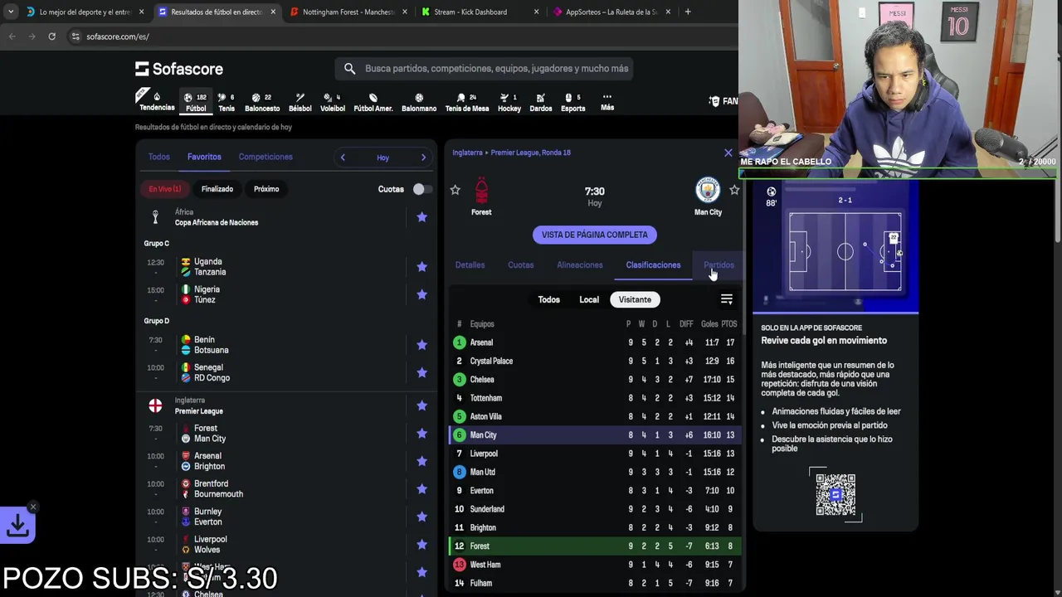Screen dimensions: 1062x597
Task: Toggle favorite star for Nigeria vs Túnez
Action: point(421,294)
